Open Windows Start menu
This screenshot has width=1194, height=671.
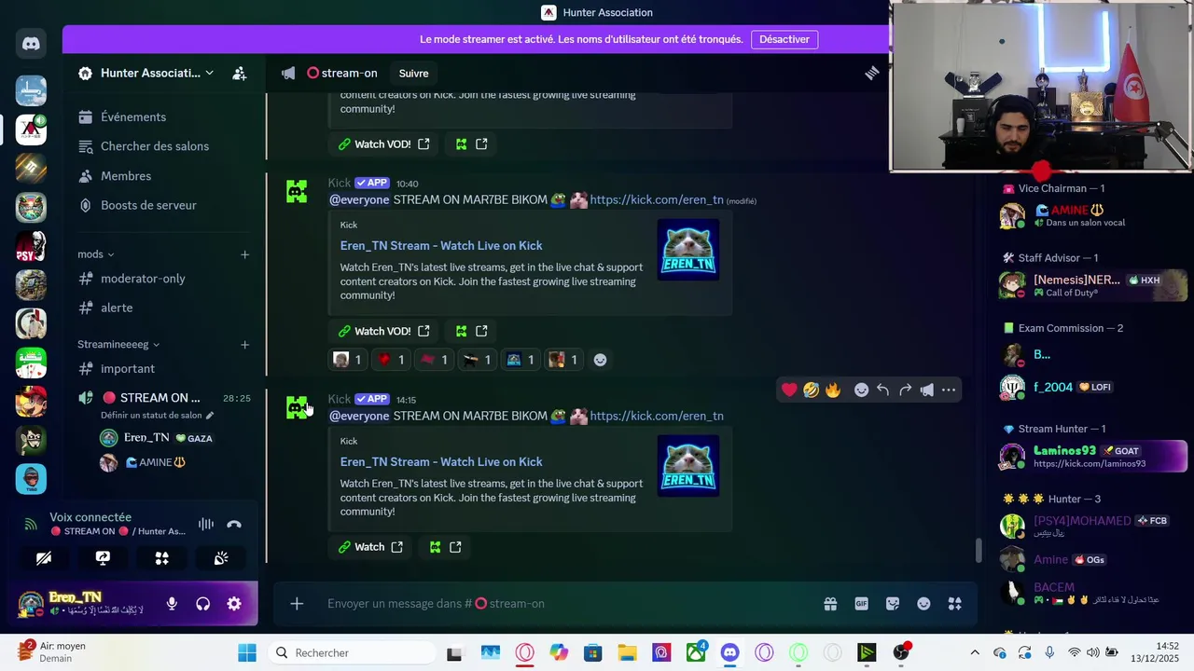coord(246,652)
